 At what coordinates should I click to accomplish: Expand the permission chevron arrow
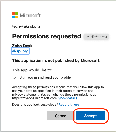click(14, 78)
